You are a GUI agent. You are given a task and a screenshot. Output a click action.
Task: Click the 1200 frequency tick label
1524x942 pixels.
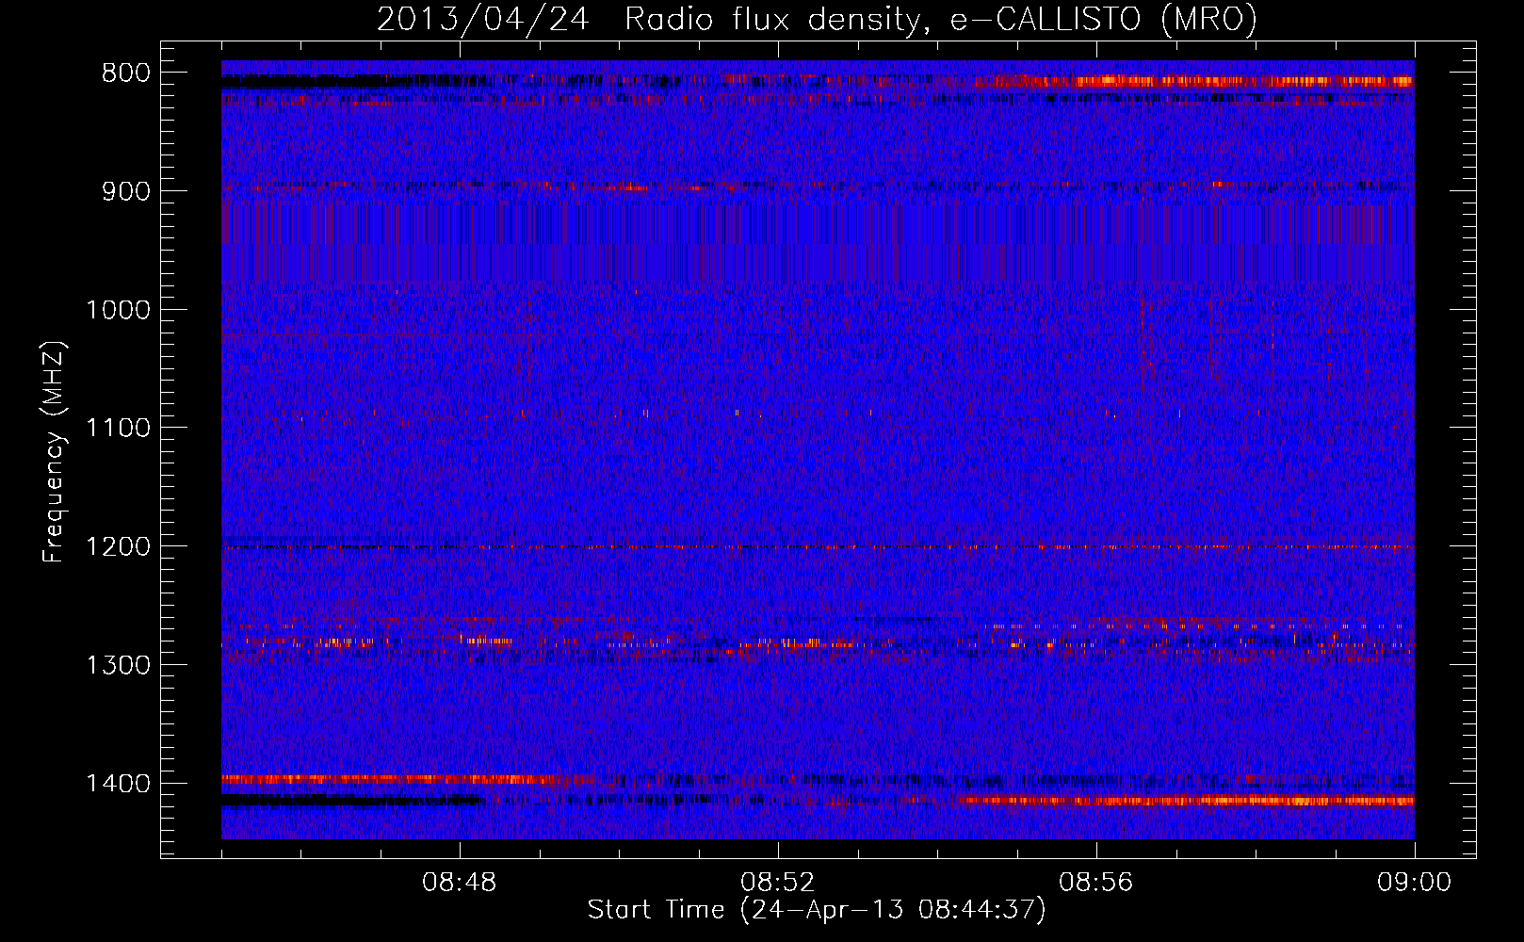[x=119, y=547]
